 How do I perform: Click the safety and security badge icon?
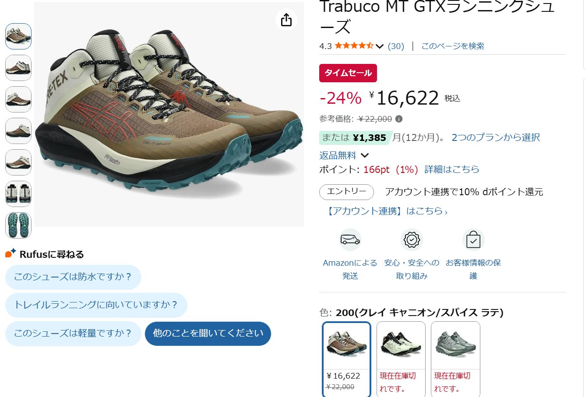pyautogui.click(x=412, y=240)
